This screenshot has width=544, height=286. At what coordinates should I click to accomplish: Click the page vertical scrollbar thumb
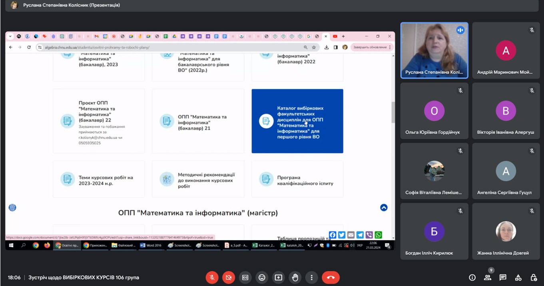pos(393,112)
